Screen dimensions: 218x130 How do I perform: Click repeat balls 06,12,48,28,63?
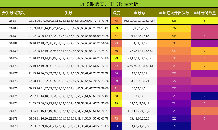tap(139, 36)
